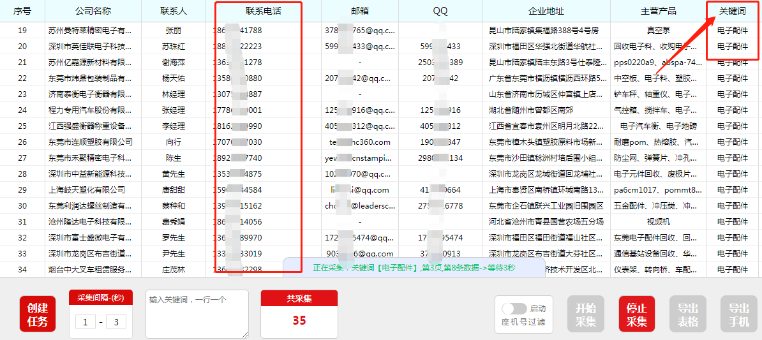Click the QQ column header
Screen dimensions: 762x340
[440, 11]
